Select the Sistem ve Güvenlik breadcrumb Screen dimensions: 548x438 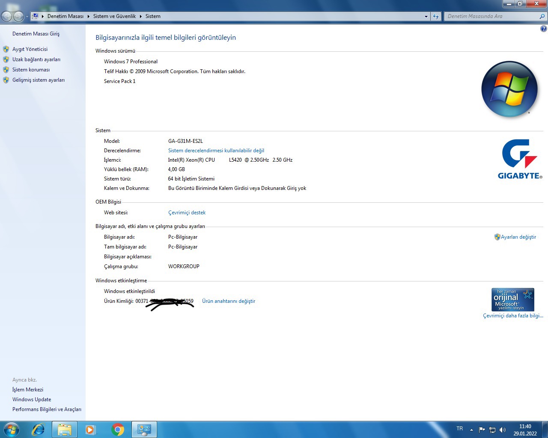tap(114, 16)
